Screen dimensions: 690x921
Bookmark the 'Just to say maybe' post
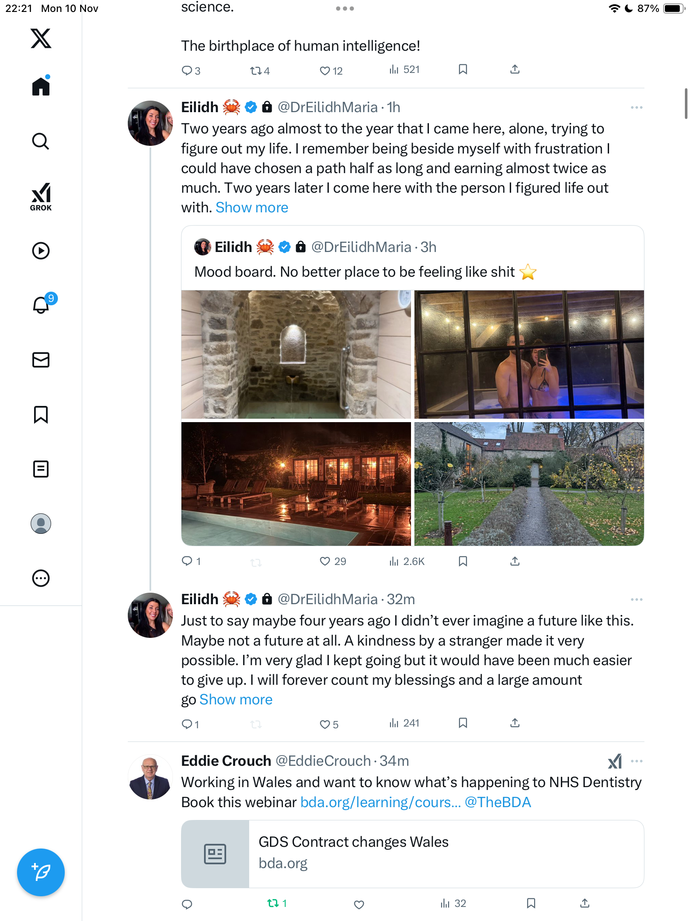tap(463, 723)
